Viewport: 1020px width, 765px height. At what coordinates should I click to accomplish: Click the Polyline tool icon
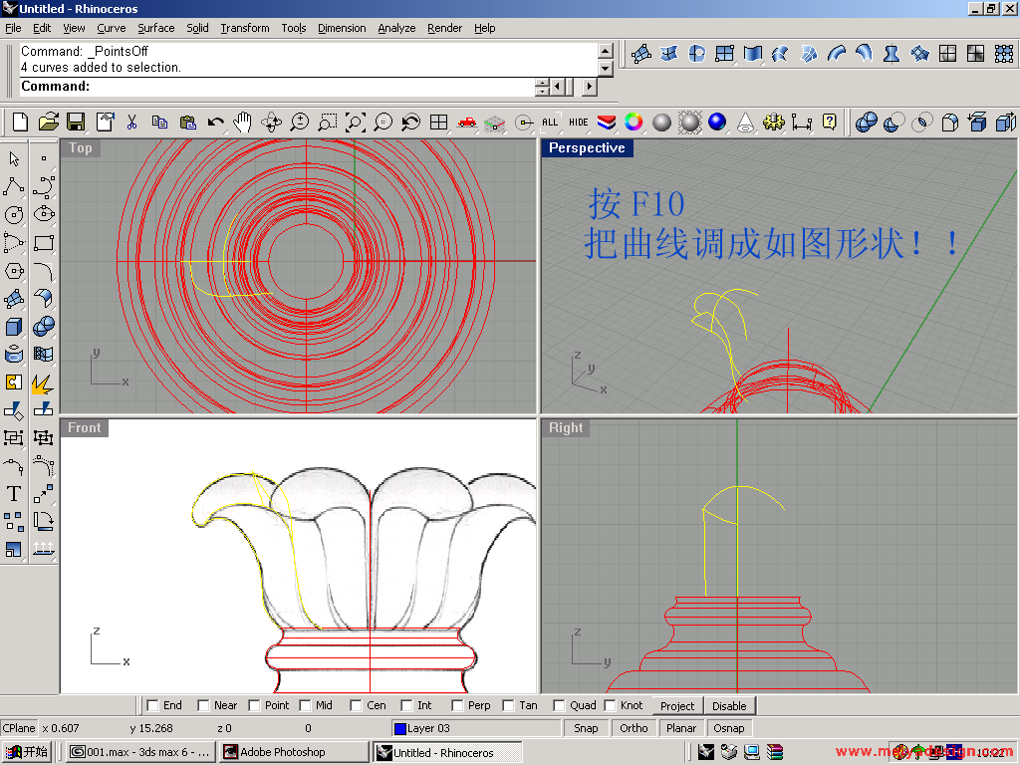[14, 186]
